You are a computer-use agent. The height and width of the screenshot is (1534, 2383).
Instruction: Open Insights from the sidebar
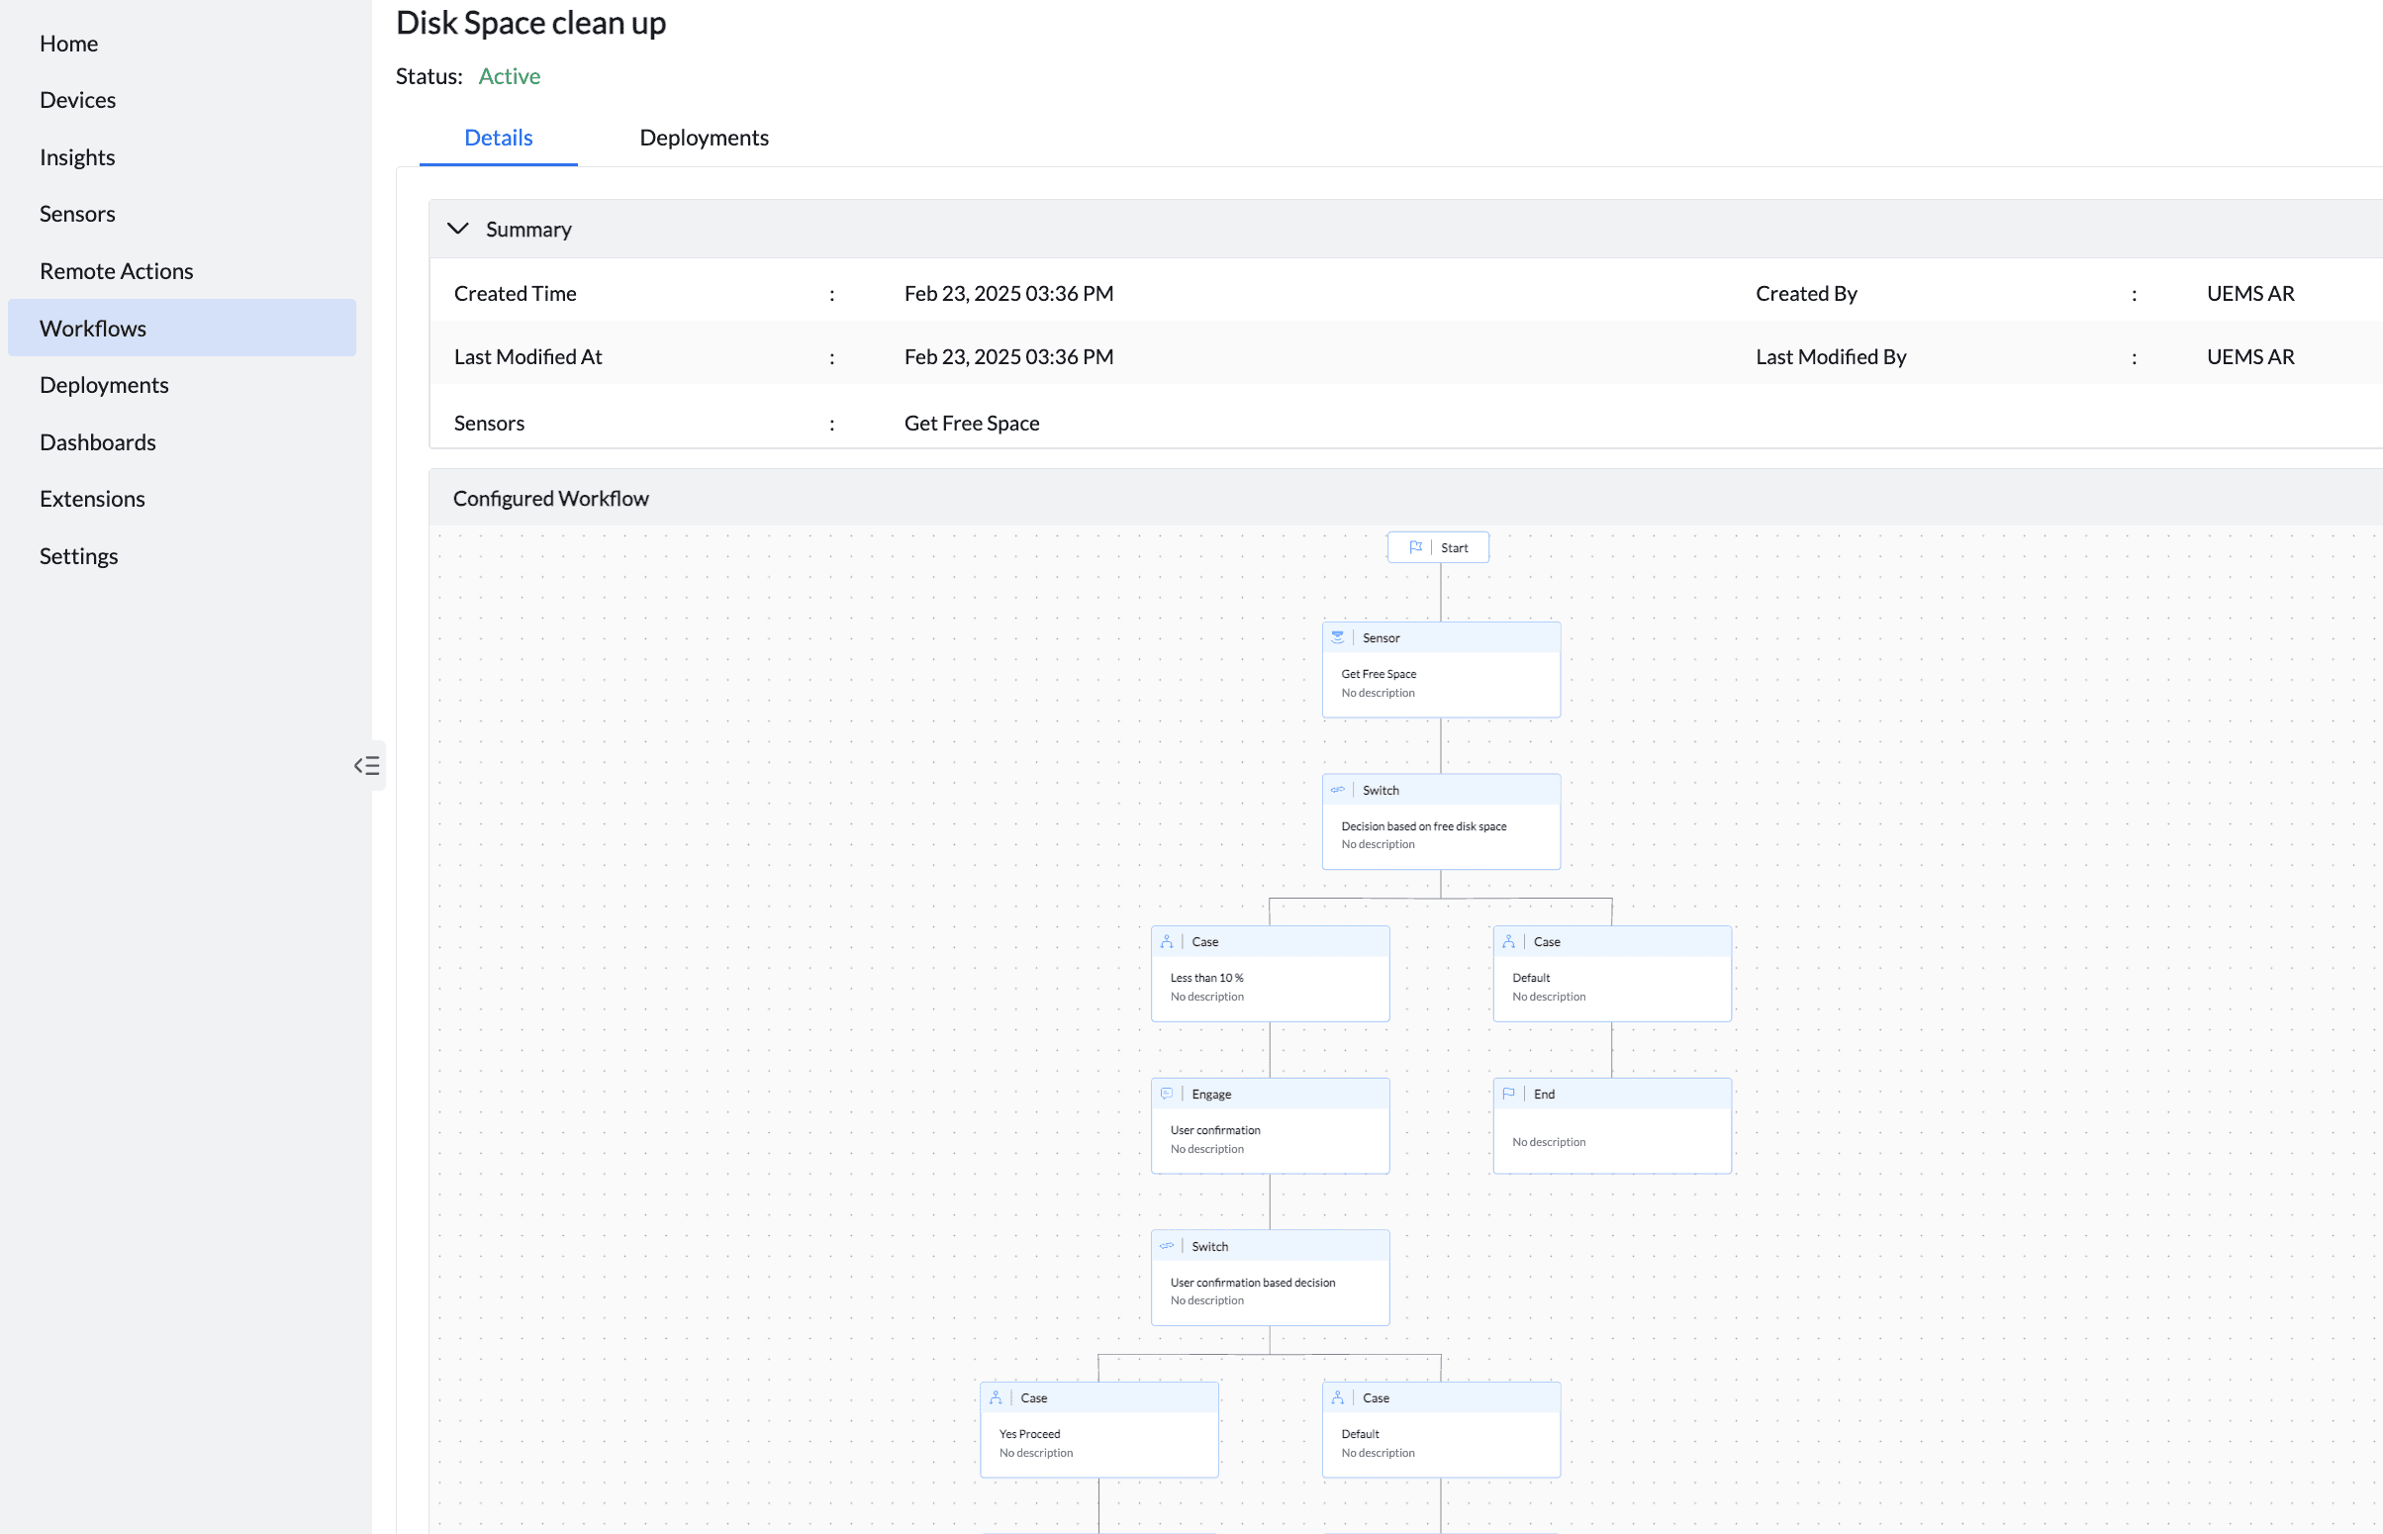[76, 157]
